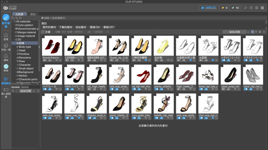This screenshot has width=268, height=150.
Task: Open the app grid menu icon
Action: click(x=263, y=8)
